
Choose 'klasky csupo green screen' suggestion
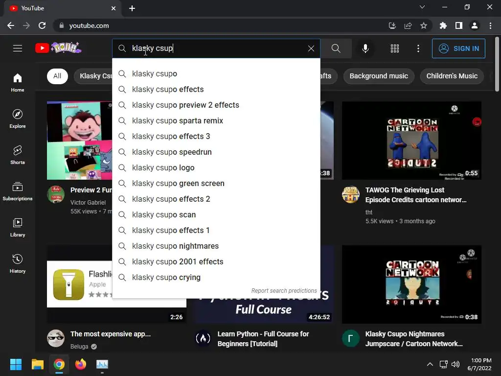click(216, 183)
